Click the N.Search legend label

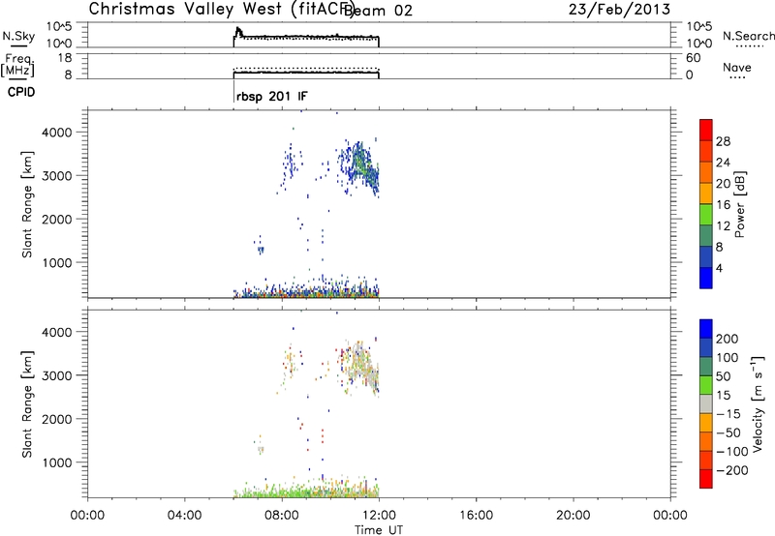pos(748,36)
